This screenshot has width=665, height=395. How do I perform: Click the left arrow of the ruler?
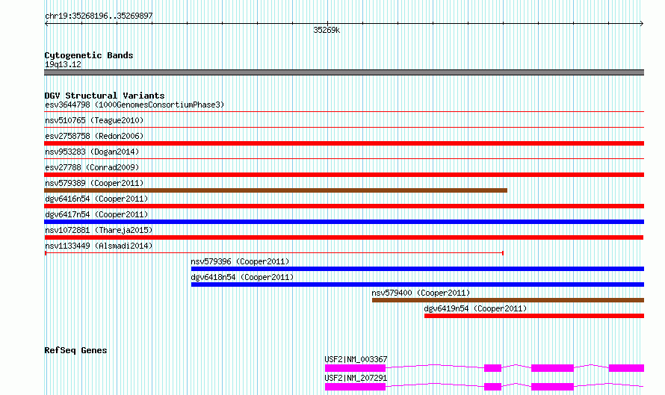tap(46, 24)
